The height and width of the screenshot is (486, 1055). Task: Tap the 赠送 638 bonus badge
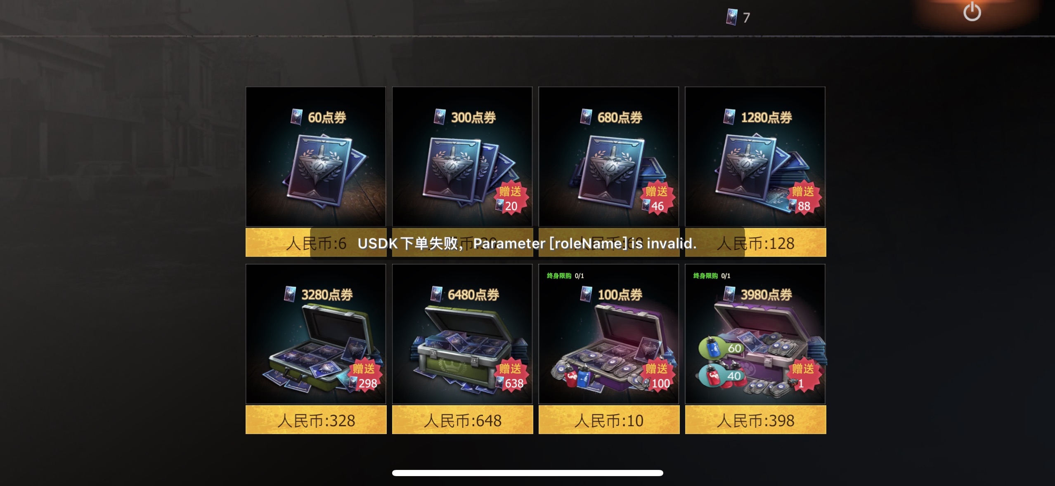pos(511,376)
